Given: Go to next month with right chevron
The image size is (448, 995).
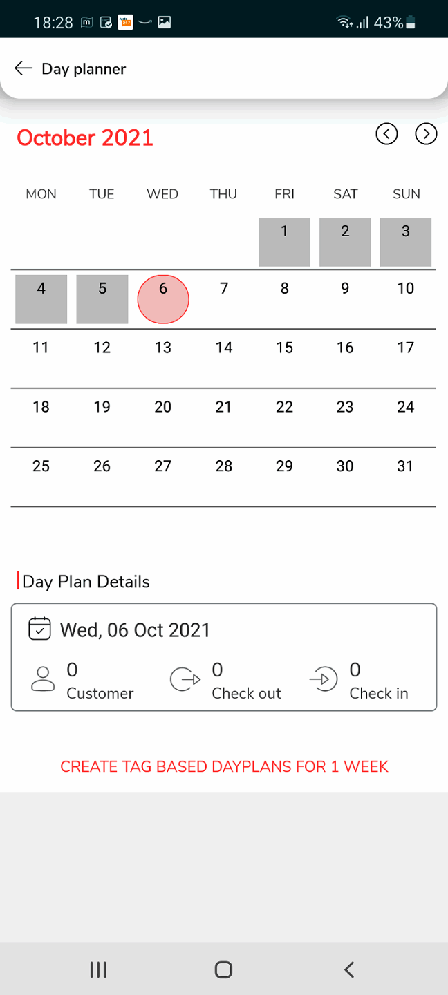Looking at the screenshot, I should [x=426, y=133].
